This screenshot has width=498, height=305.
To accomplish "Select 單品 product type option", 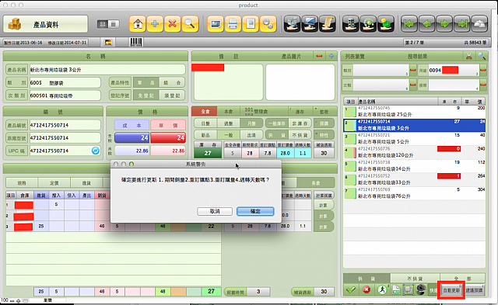I will pos(146,83).
